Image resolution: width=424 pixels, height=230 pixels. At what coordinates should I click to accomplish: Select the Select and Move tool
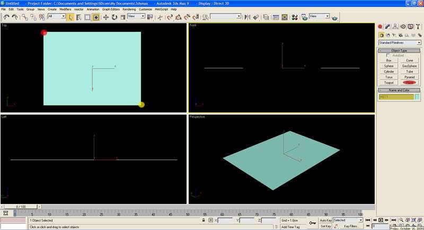click(105, 17)
